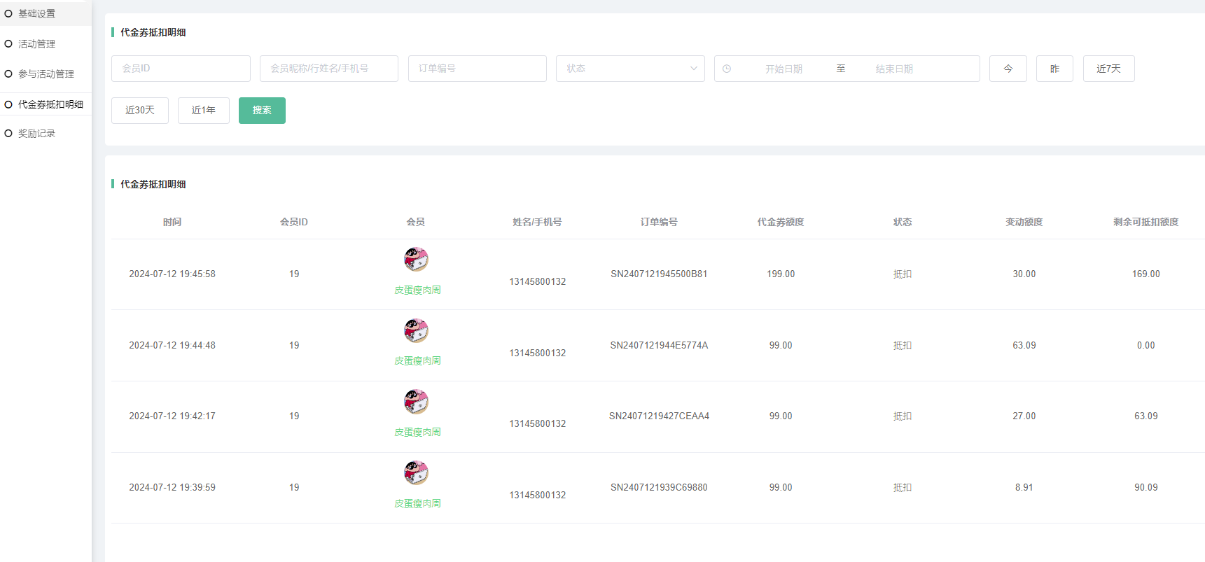Screen dimensions: 1205x562
Task: Open member link 皮蛋瘦肉周 in first row
Action: click(x=417, y=290)
